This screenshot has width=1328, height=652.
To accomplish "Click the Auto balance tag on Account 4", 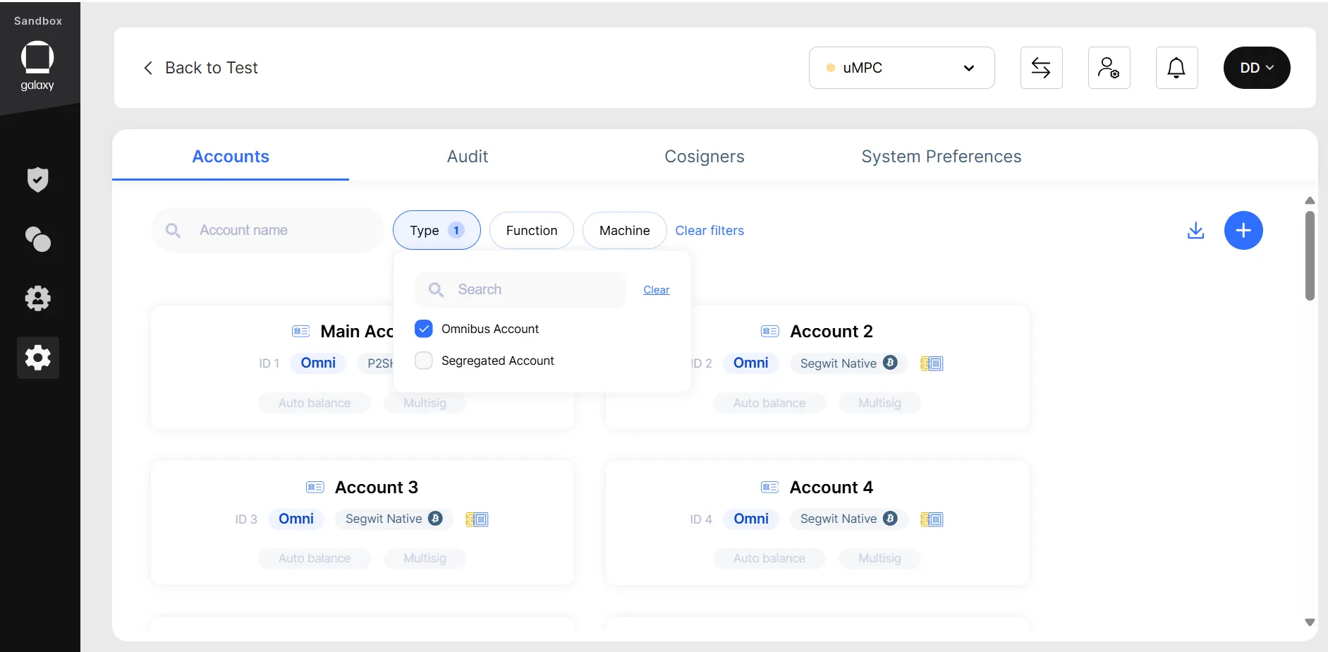I will (769, 558).
